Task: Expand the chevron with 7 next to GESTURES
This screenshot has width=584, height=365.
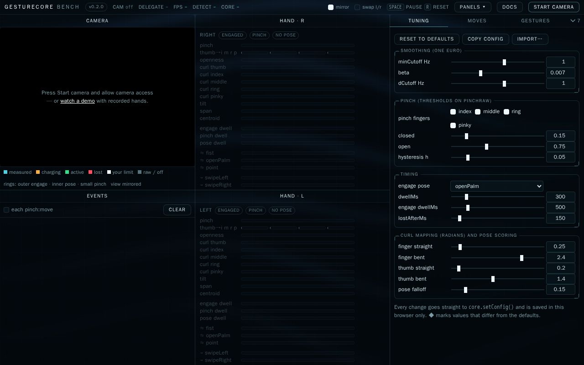Action: point(576,21)
